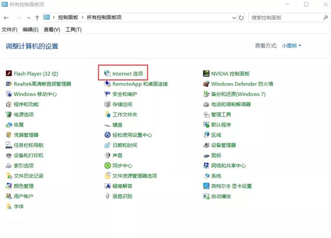The height and width of the screenshot is (238, 331).
Task: Open the 安全和维护 flag icon
Action: click(108, 94)
